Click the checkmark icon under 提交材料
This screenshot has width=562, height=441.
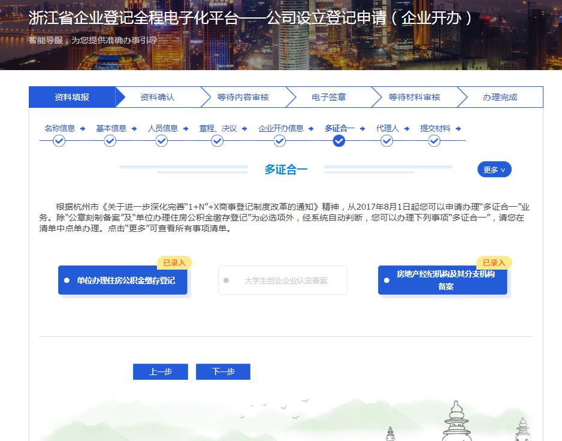pyautogui.click(x=434, y=141)
